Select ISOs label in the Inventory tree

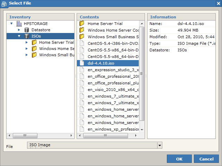pyautogui.click(x=36, y=36)
